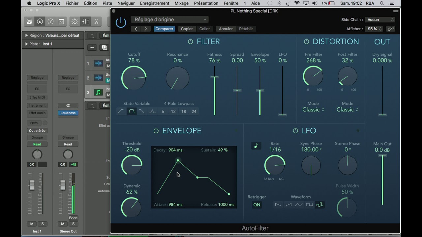Select the lowpass filter shape icon

click(x=142, y=112)
